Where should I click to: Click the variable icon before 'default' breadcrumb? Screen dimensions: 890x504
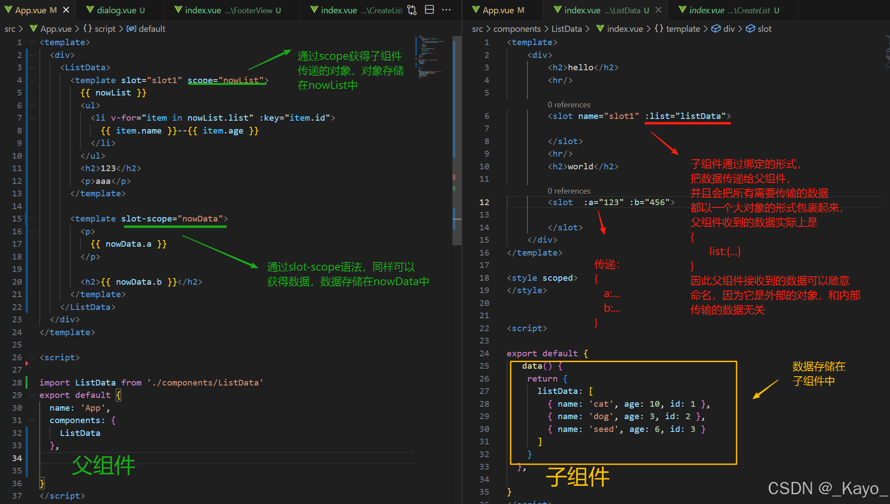(x=131, y=29)
